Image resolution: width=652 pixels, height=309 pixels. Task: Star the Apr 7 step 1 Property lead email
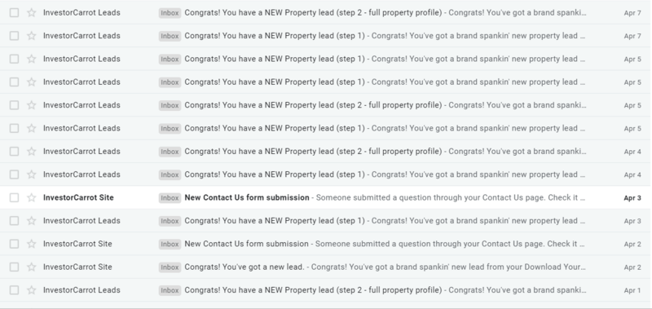pyautogui.click(x=32, y=36)
